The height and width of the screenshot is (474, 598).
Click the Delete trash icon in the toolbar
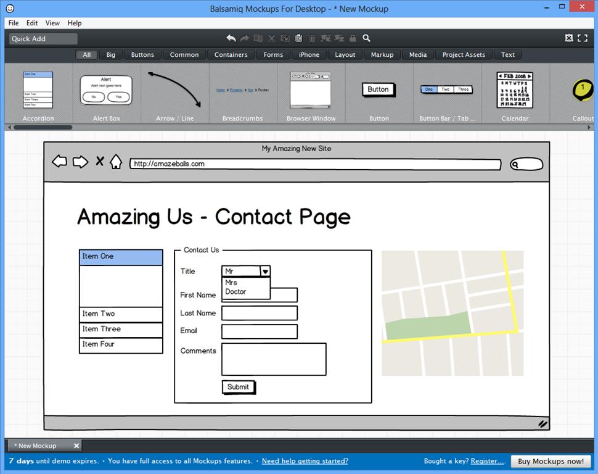[x=312, y=38]
